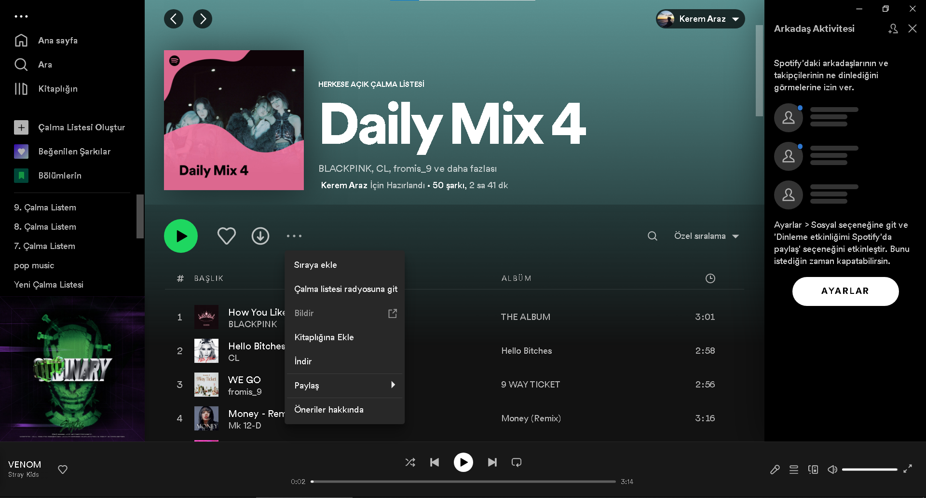This screenshot has height=498, width=926.
Task: Click the sidebar playlist scrollbar
Action: (140, 216)
